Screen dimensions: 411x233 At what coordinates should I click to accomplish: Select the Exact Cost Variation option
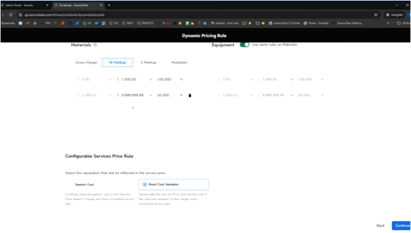tap(174, 184)
